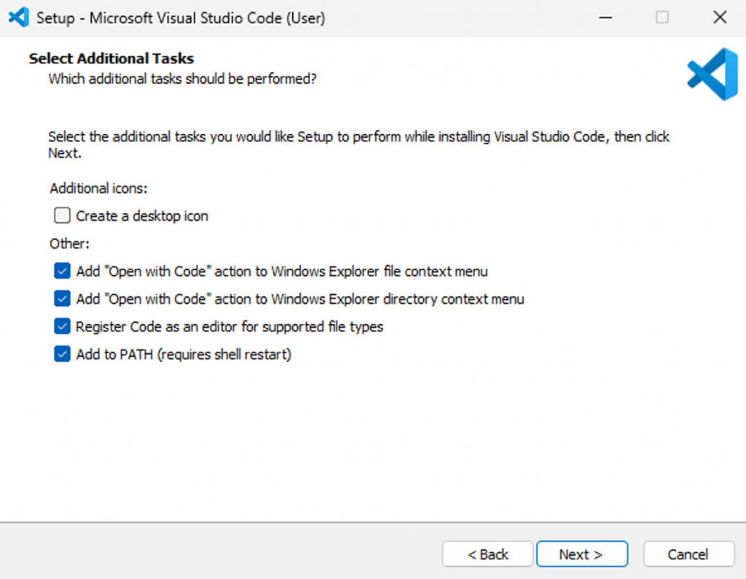Click the Setup window title text
Viewport: 746px width, 579px height.
point(181,18)
